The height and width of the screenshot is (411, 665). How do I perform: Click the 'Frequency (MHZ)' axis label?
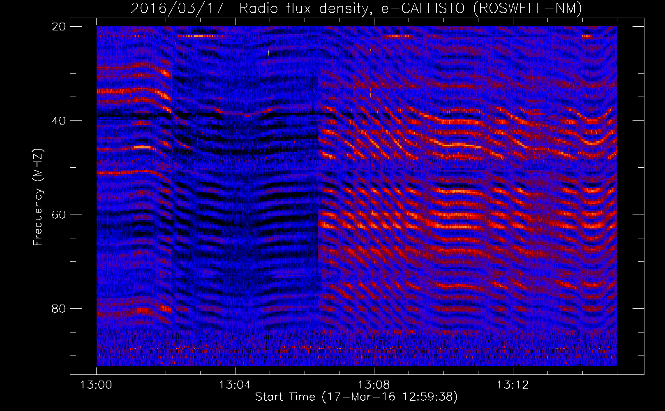click(x=38, y=197)
